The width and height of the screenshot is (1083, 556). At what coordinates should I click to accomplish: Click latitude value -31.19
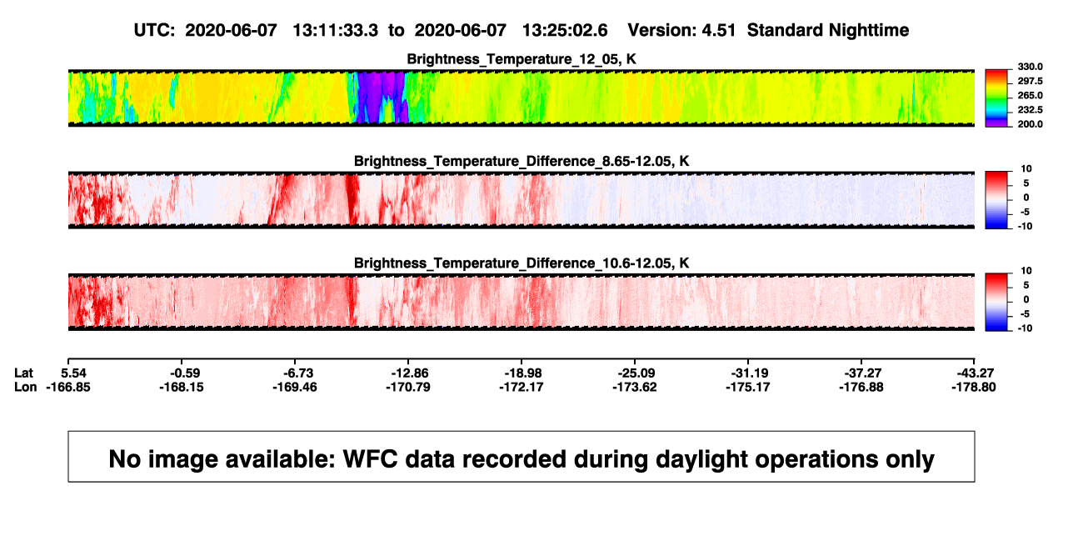747,373
